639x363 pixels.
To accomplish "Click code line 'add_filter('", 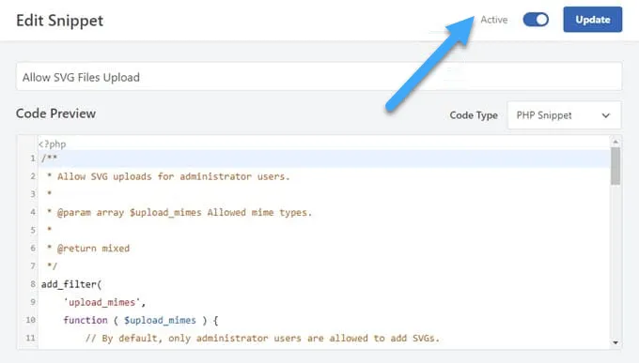I will (71, 284).
